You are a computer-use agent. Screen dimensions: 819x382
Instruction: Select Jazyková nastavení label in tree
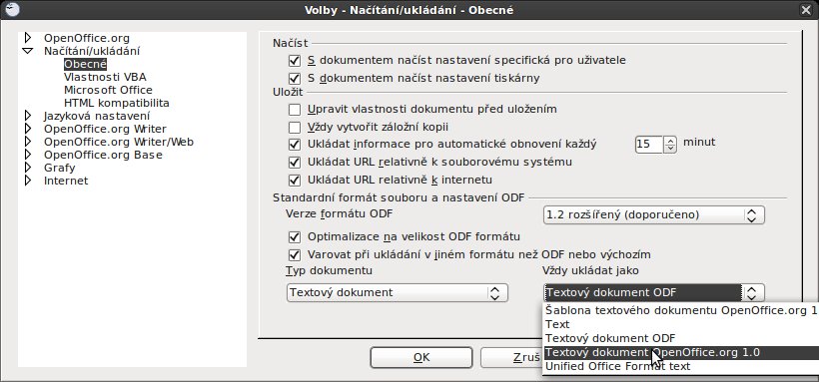coord(97,116)
